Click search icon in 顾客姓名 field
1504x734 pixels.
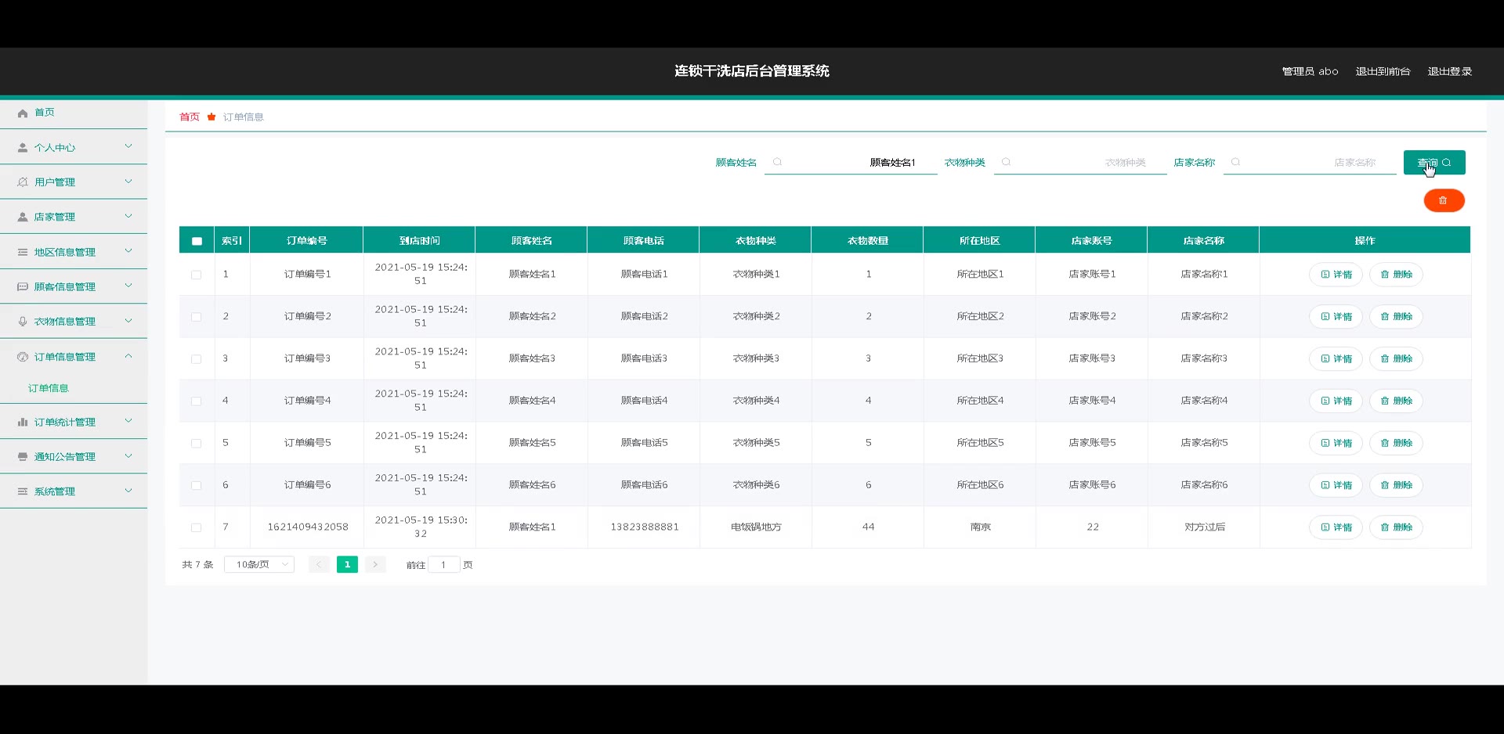click(x=777, y=163)
